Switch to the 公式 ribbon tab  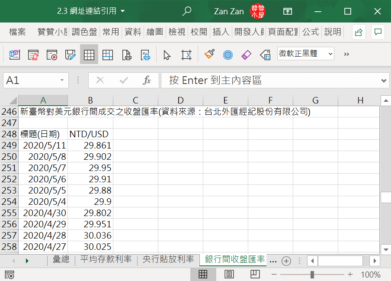point(311,32)
